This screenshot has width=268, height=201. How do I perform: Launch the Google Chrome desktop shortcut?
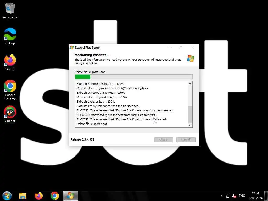[x=10, y=90]
